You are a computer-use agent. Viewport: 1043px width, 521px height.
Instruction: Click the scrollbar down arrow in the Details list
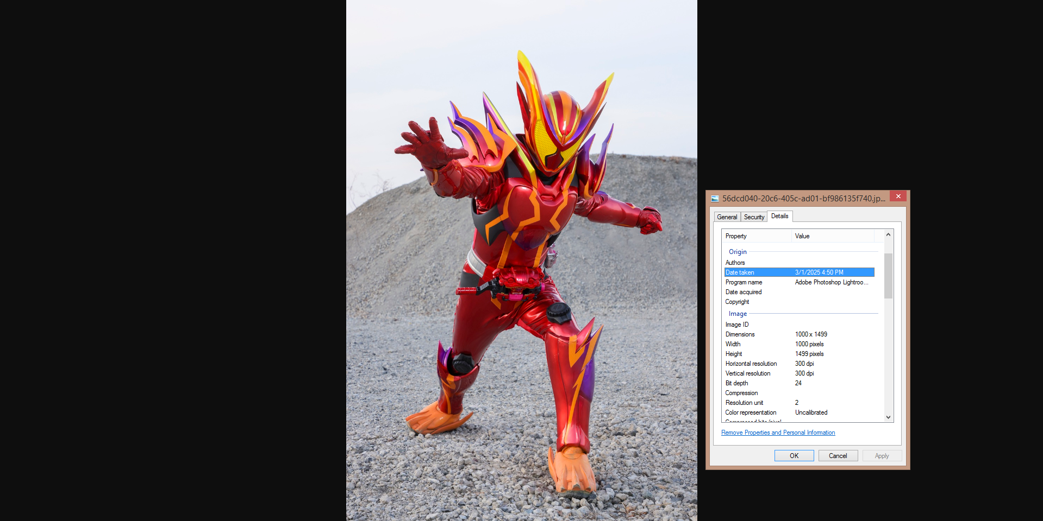(888, 417)
